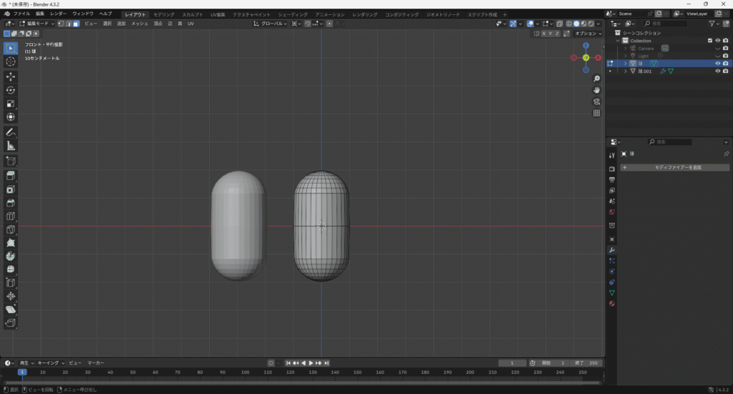
Task: Activate the Move tool
Action: coord(10,76)
